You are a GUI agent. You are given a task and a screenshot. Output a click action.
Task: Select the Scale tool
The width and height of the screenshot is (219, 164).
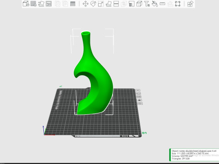pyautogui.click(x=101, y=4)
